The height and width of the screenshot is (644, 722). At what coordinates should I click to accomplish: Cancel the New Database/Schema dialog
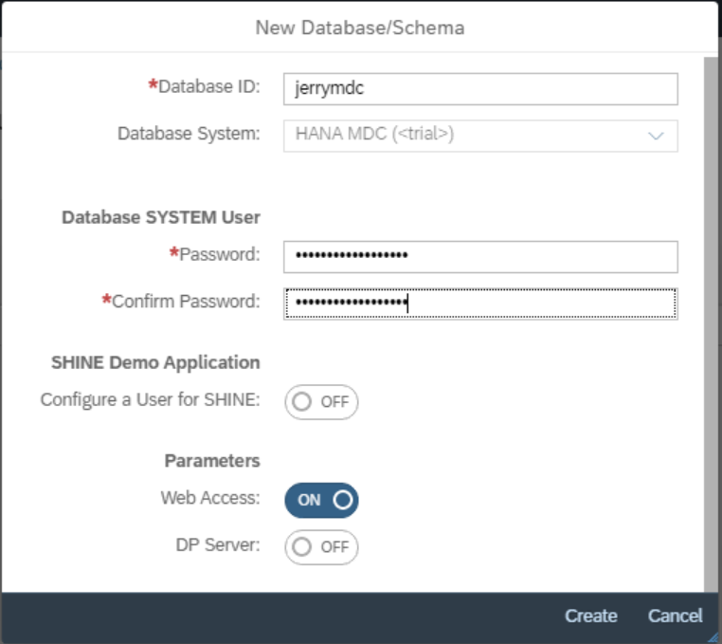(675, 616)
